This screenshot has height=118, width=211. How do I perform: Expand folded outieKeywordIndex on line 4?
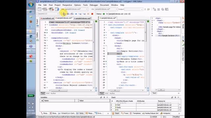[x=47, y=30]
